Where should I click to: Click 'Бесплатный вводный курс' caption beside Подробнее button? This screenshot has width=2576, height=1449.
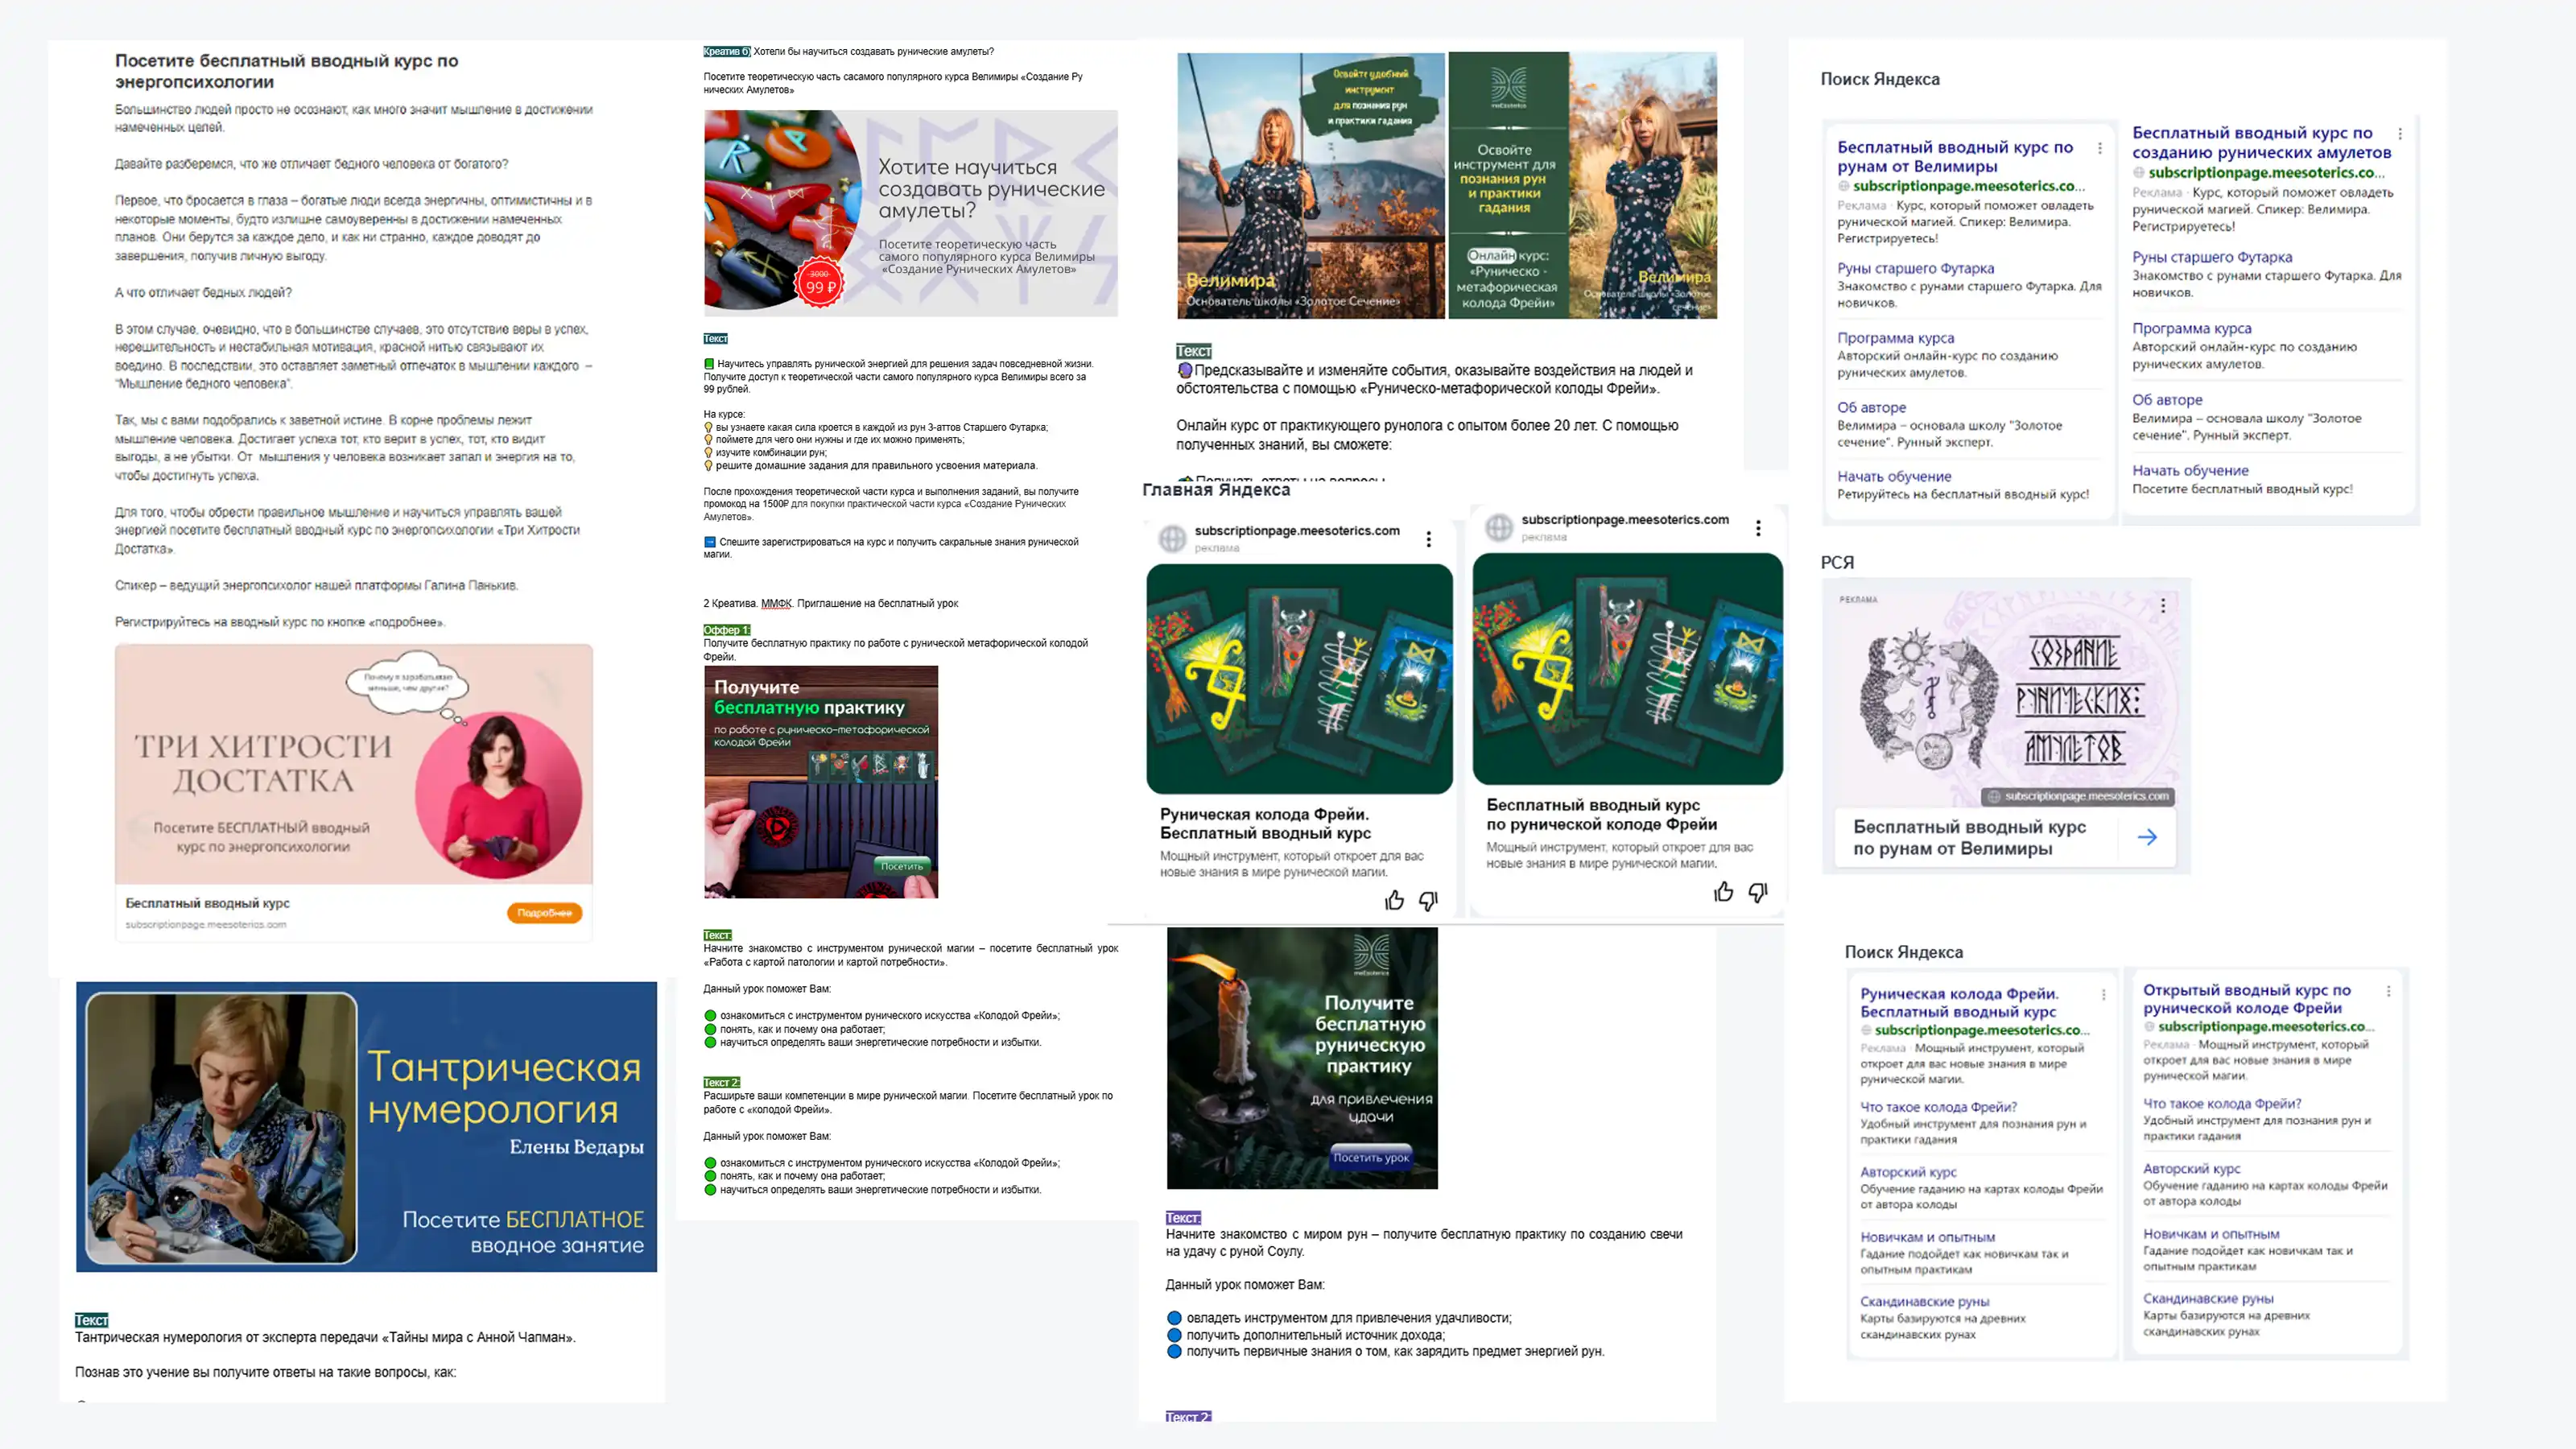[207, 903]
